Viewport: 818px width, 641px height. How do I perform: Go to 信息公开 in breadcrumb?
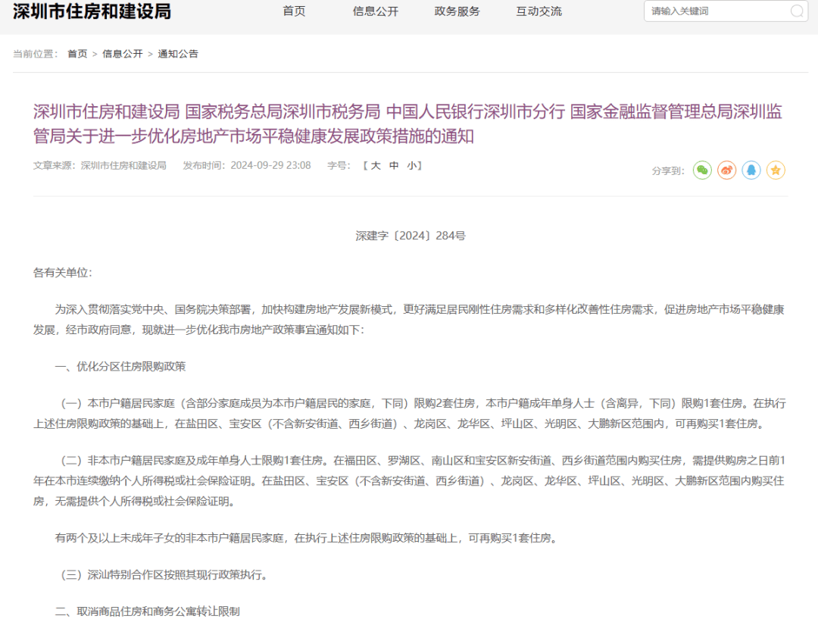click(x=123, y=54)
